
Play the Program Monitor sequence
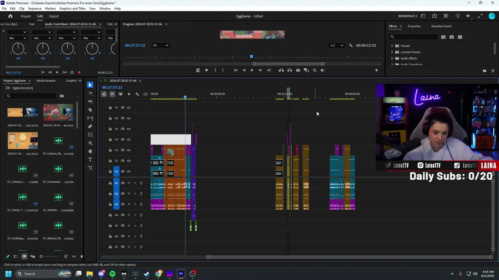pos(252,70)
